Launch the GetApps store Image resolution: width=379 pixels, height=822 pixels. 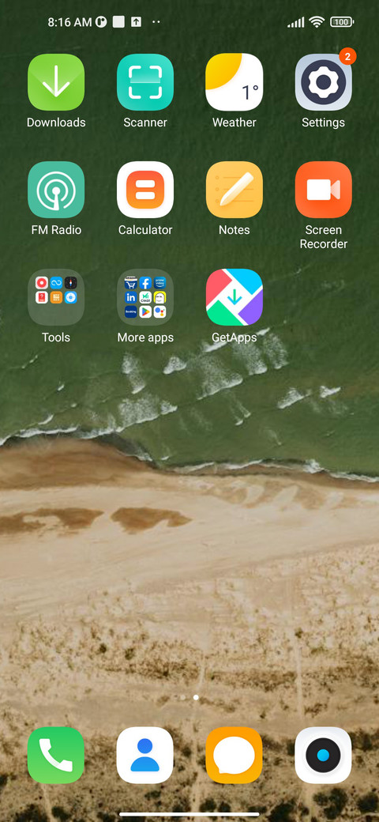(x=234, y=297)
